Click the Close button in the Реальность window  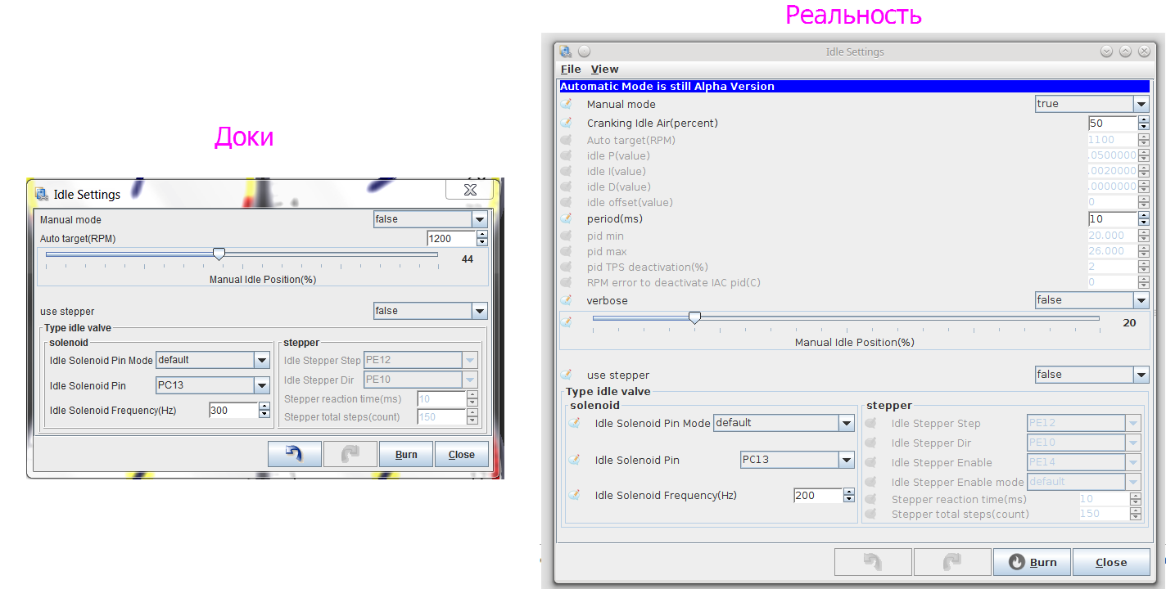[1111, 562]
